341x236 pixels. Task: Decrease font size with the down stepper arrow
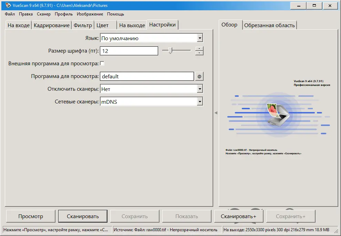199,53
